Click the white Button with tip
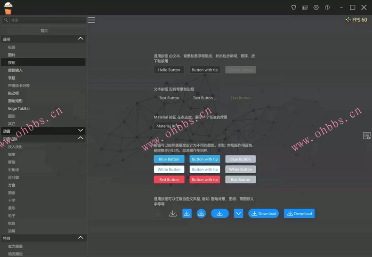Viewport: 372px width, 257px height. click(x=205, y=169)
